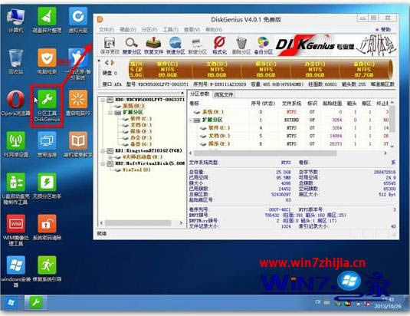Collapse the Extended Partition node in tree

pyautogui.click(x=110, y=113)
